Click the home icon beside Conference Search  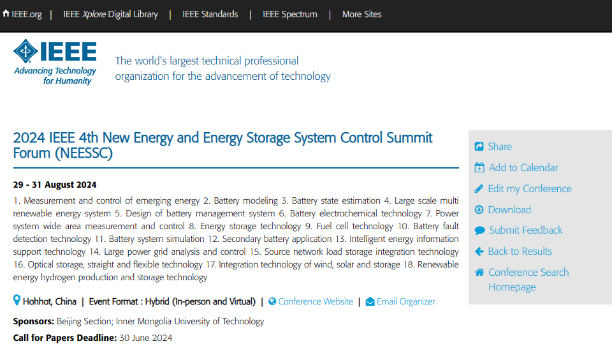[479, 273]
